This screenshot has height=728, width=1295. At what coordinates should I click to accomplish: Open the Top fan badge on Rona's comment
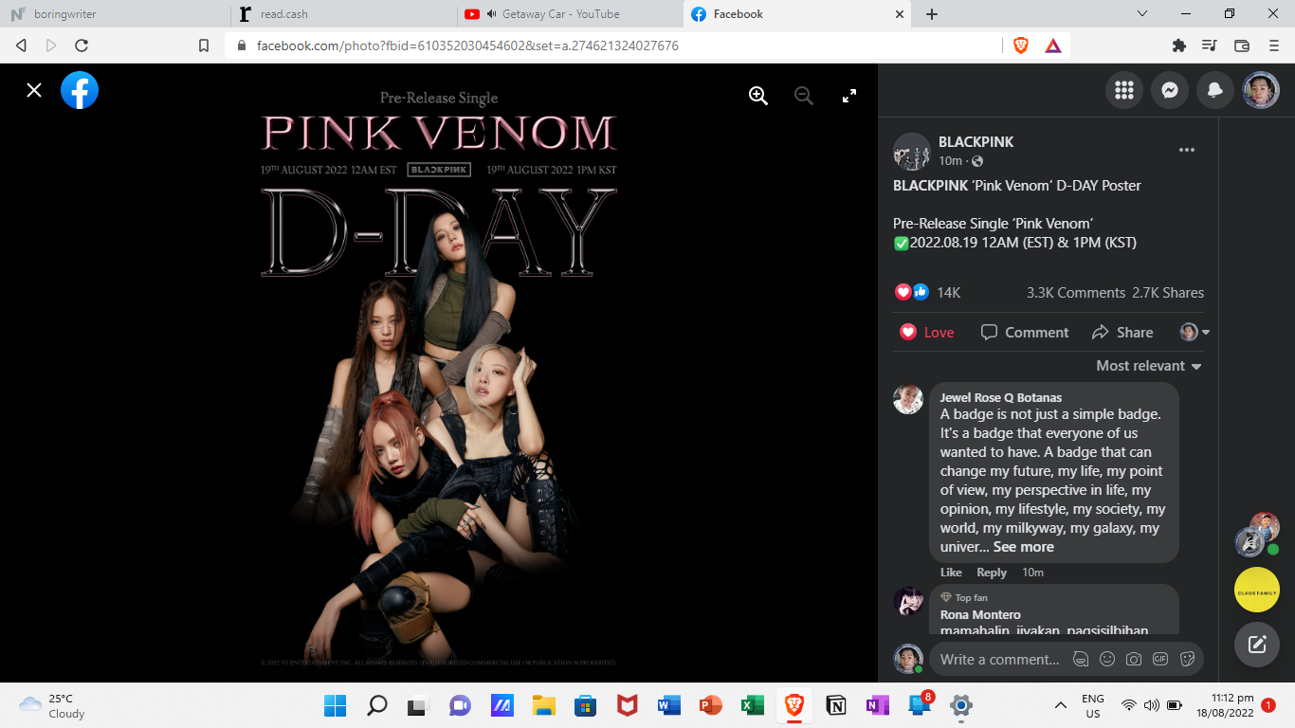pyautogui.click(x=964, y=598)
